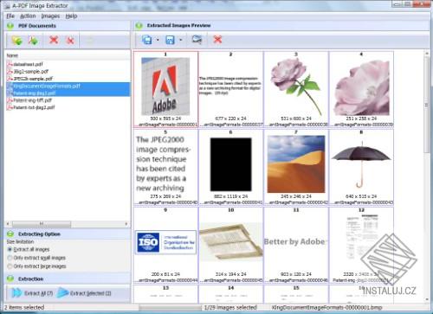Click the Extraction section icon
This screenshot has height=314, width=433.
[x=10, y=279]
